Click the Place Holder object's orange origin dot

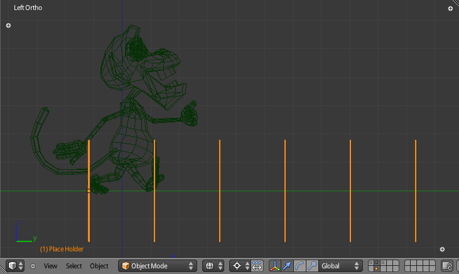pos(89,191)
